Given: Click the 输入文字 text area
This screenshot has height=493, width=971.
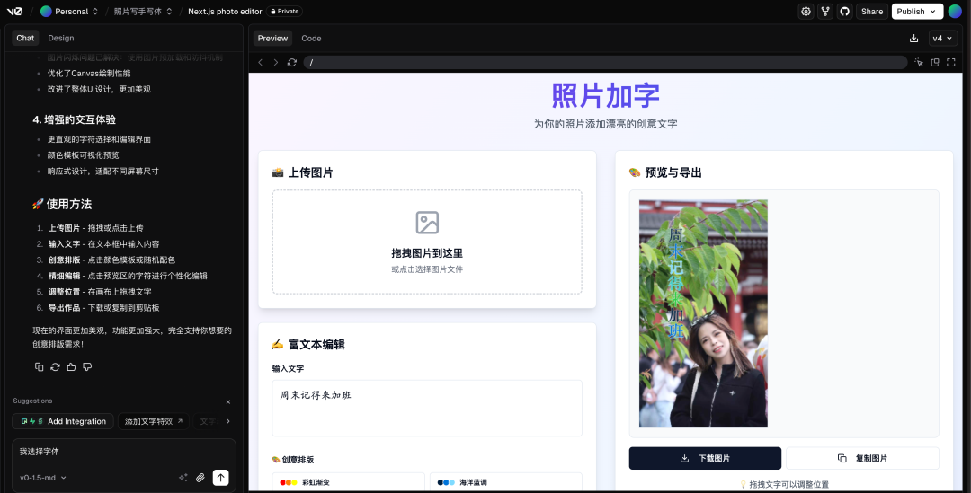Looking at the screenshot, I should point(427,409).
